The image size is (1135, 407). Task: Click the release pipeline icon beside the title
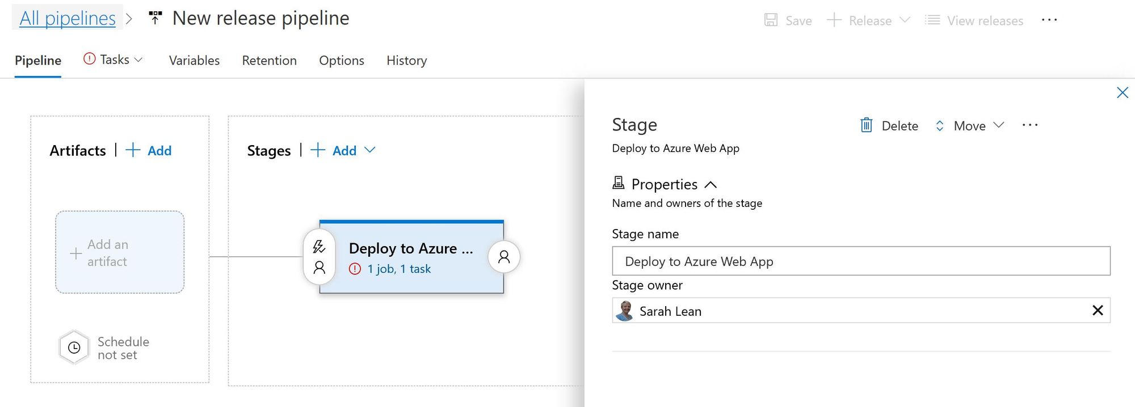click(155, 18)
